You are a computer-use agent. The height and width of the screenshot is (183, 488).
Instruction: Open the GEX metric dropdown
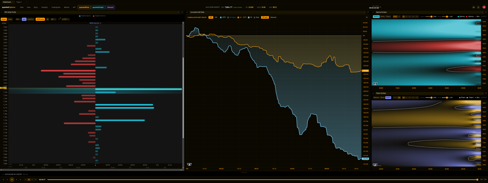pyautogui.click(x=18, y=19)
